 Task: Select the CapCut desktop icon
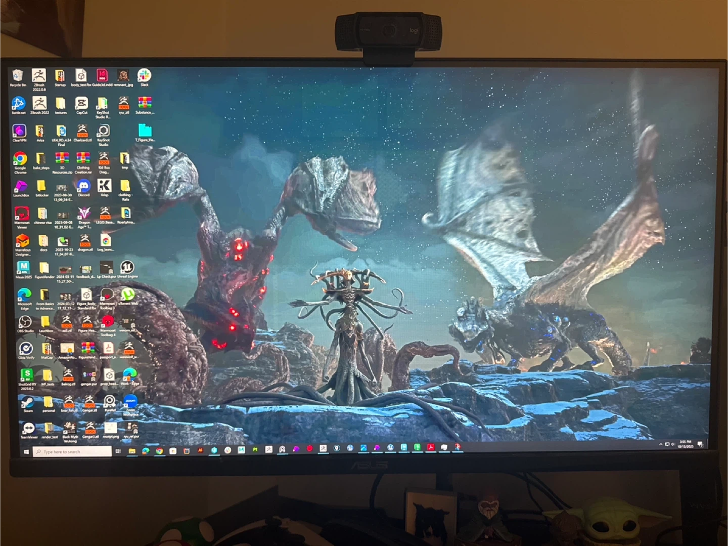pyautogui.click(x=81, y=104)
